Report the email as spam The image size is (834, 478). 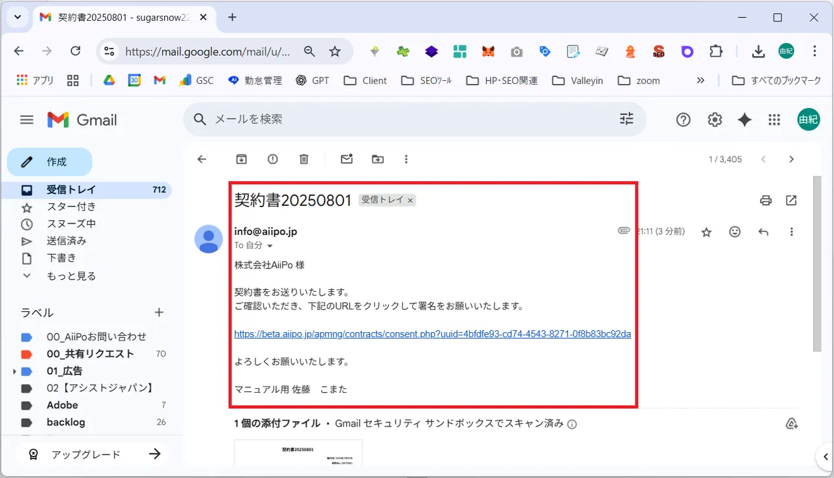tap(272, 159)
